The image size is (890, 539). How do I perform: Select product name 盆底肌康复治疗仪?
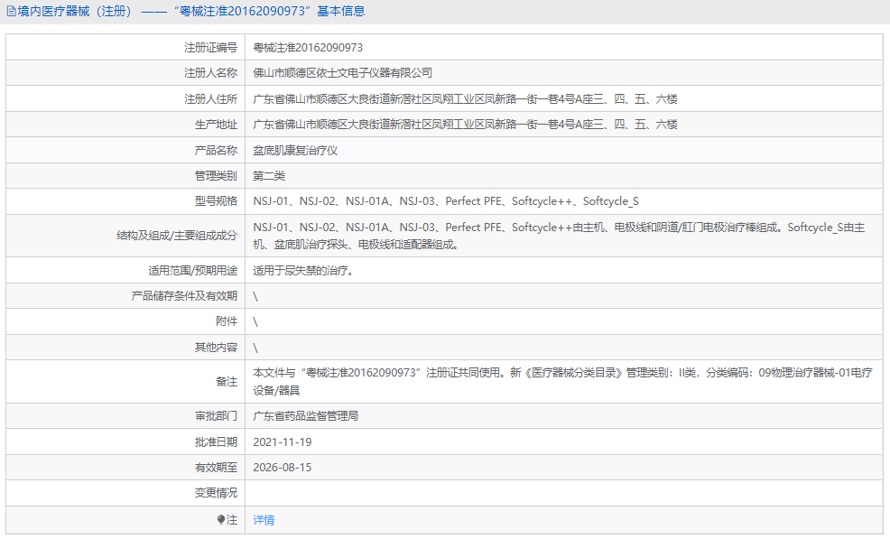[x=295, y=151]
